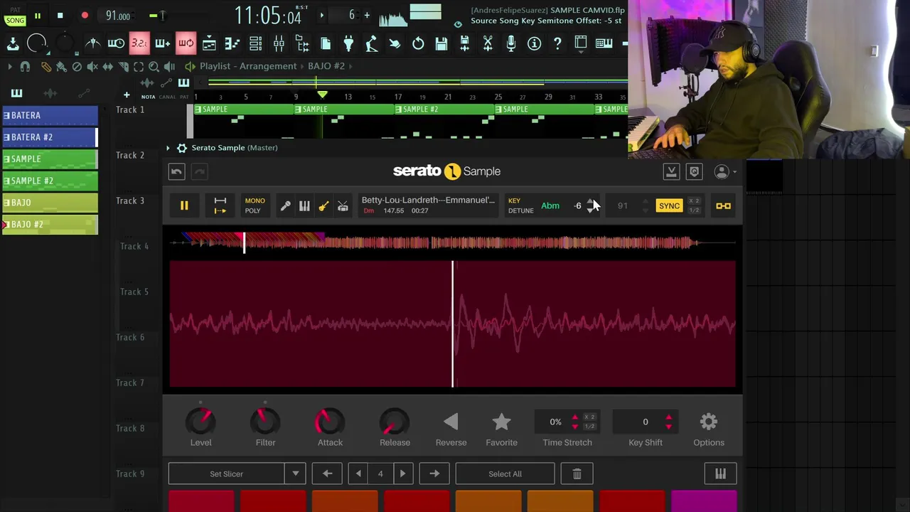This screenshot has height=512, width=910.
Task: Expand the Serato Sample window menu arrow
Action: [168, 148]
